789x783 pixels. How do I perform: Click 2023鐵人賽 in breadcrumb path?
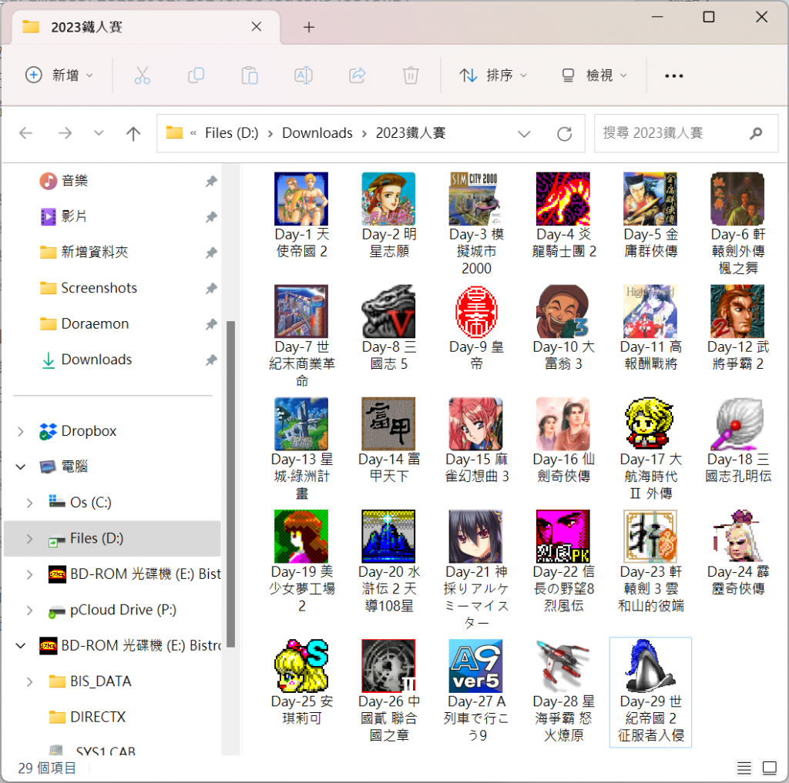tap(411, 133)
